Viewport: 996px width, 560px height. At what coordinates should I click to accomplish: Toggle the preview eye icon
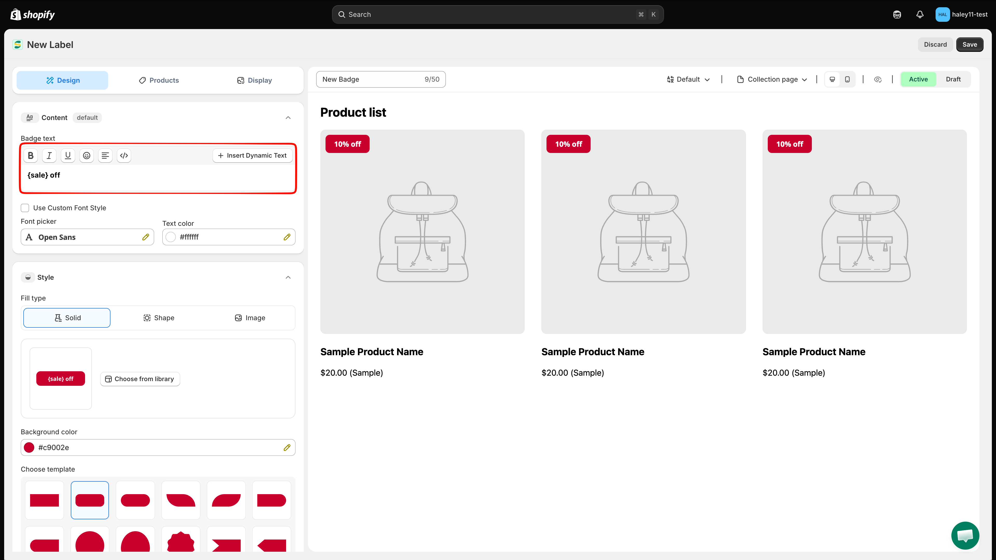(878, 79)
